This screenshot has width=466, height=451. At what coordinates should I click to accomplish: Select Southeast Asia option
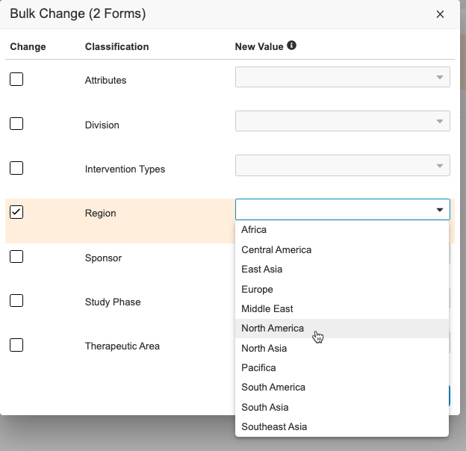click(274, 426)
